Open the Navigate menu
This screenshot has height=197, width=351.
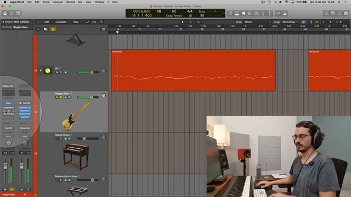tap(58, 2)
